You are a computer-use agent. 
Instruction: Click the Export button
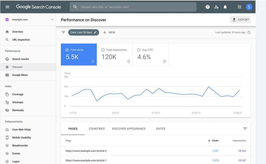[240, 20]
